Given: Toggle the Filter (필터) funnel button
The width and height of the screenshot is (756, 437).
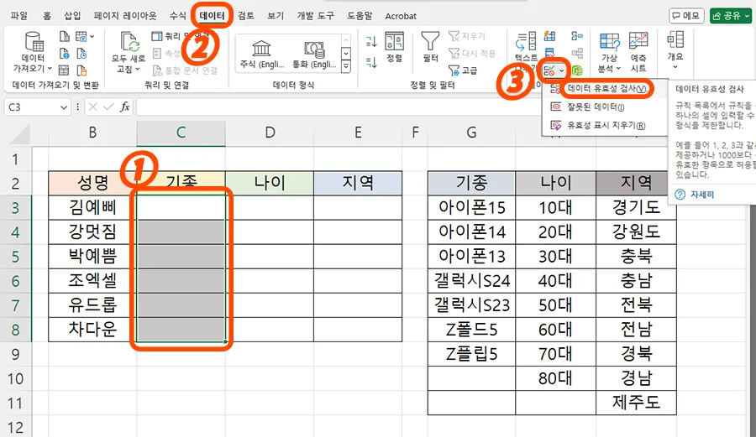Looking at the screenshot, I should coord(430,47).
